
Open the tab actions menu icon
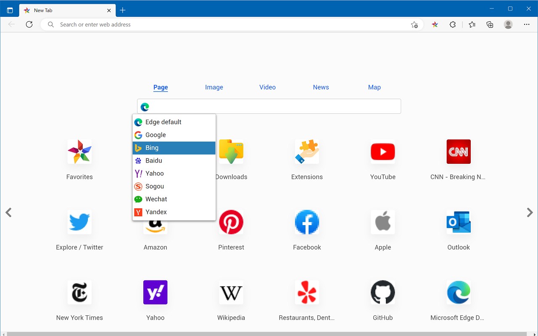click(10, 10)
